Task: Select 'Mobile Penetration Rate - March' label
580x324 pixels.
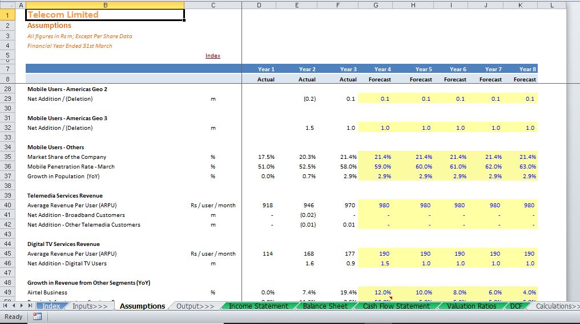Action: [x=71, y=167]
